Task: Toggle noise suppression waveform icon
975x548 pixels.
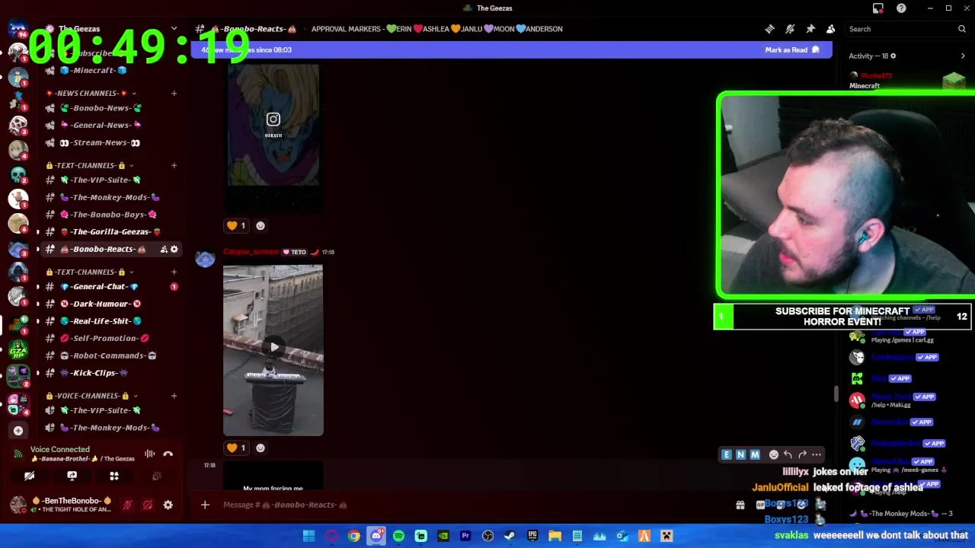Action: 149,454
